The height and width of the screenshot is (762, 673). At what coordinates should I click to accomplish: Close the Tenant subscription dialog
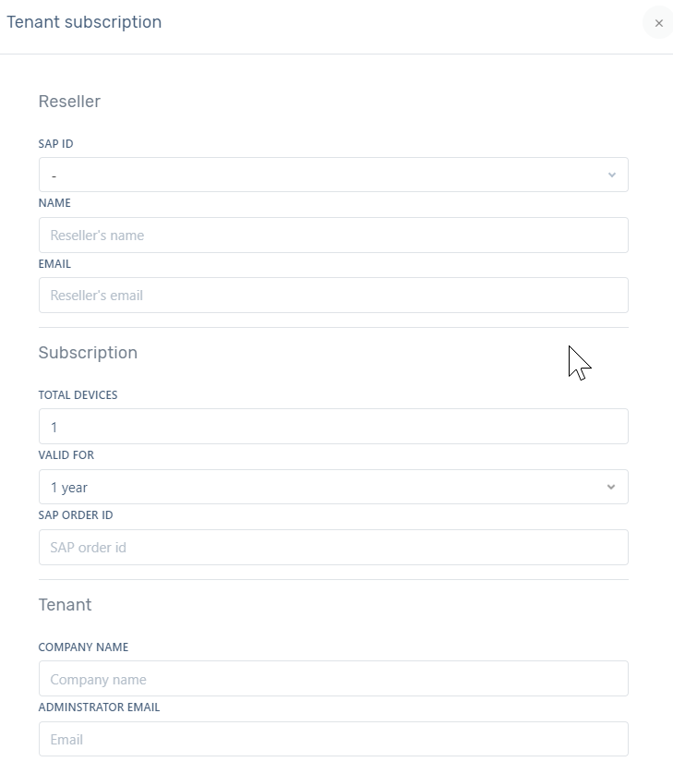pos(658,23)
